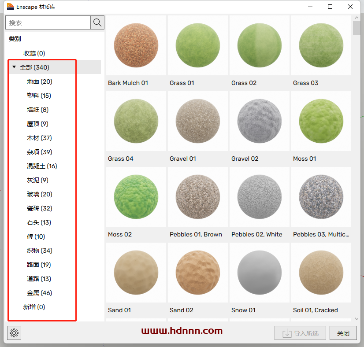The height and width of the screenshot is (347, 364).
Task: Select the Pebbles 01, Brown material sphere
Action: (x=198, y=197)
